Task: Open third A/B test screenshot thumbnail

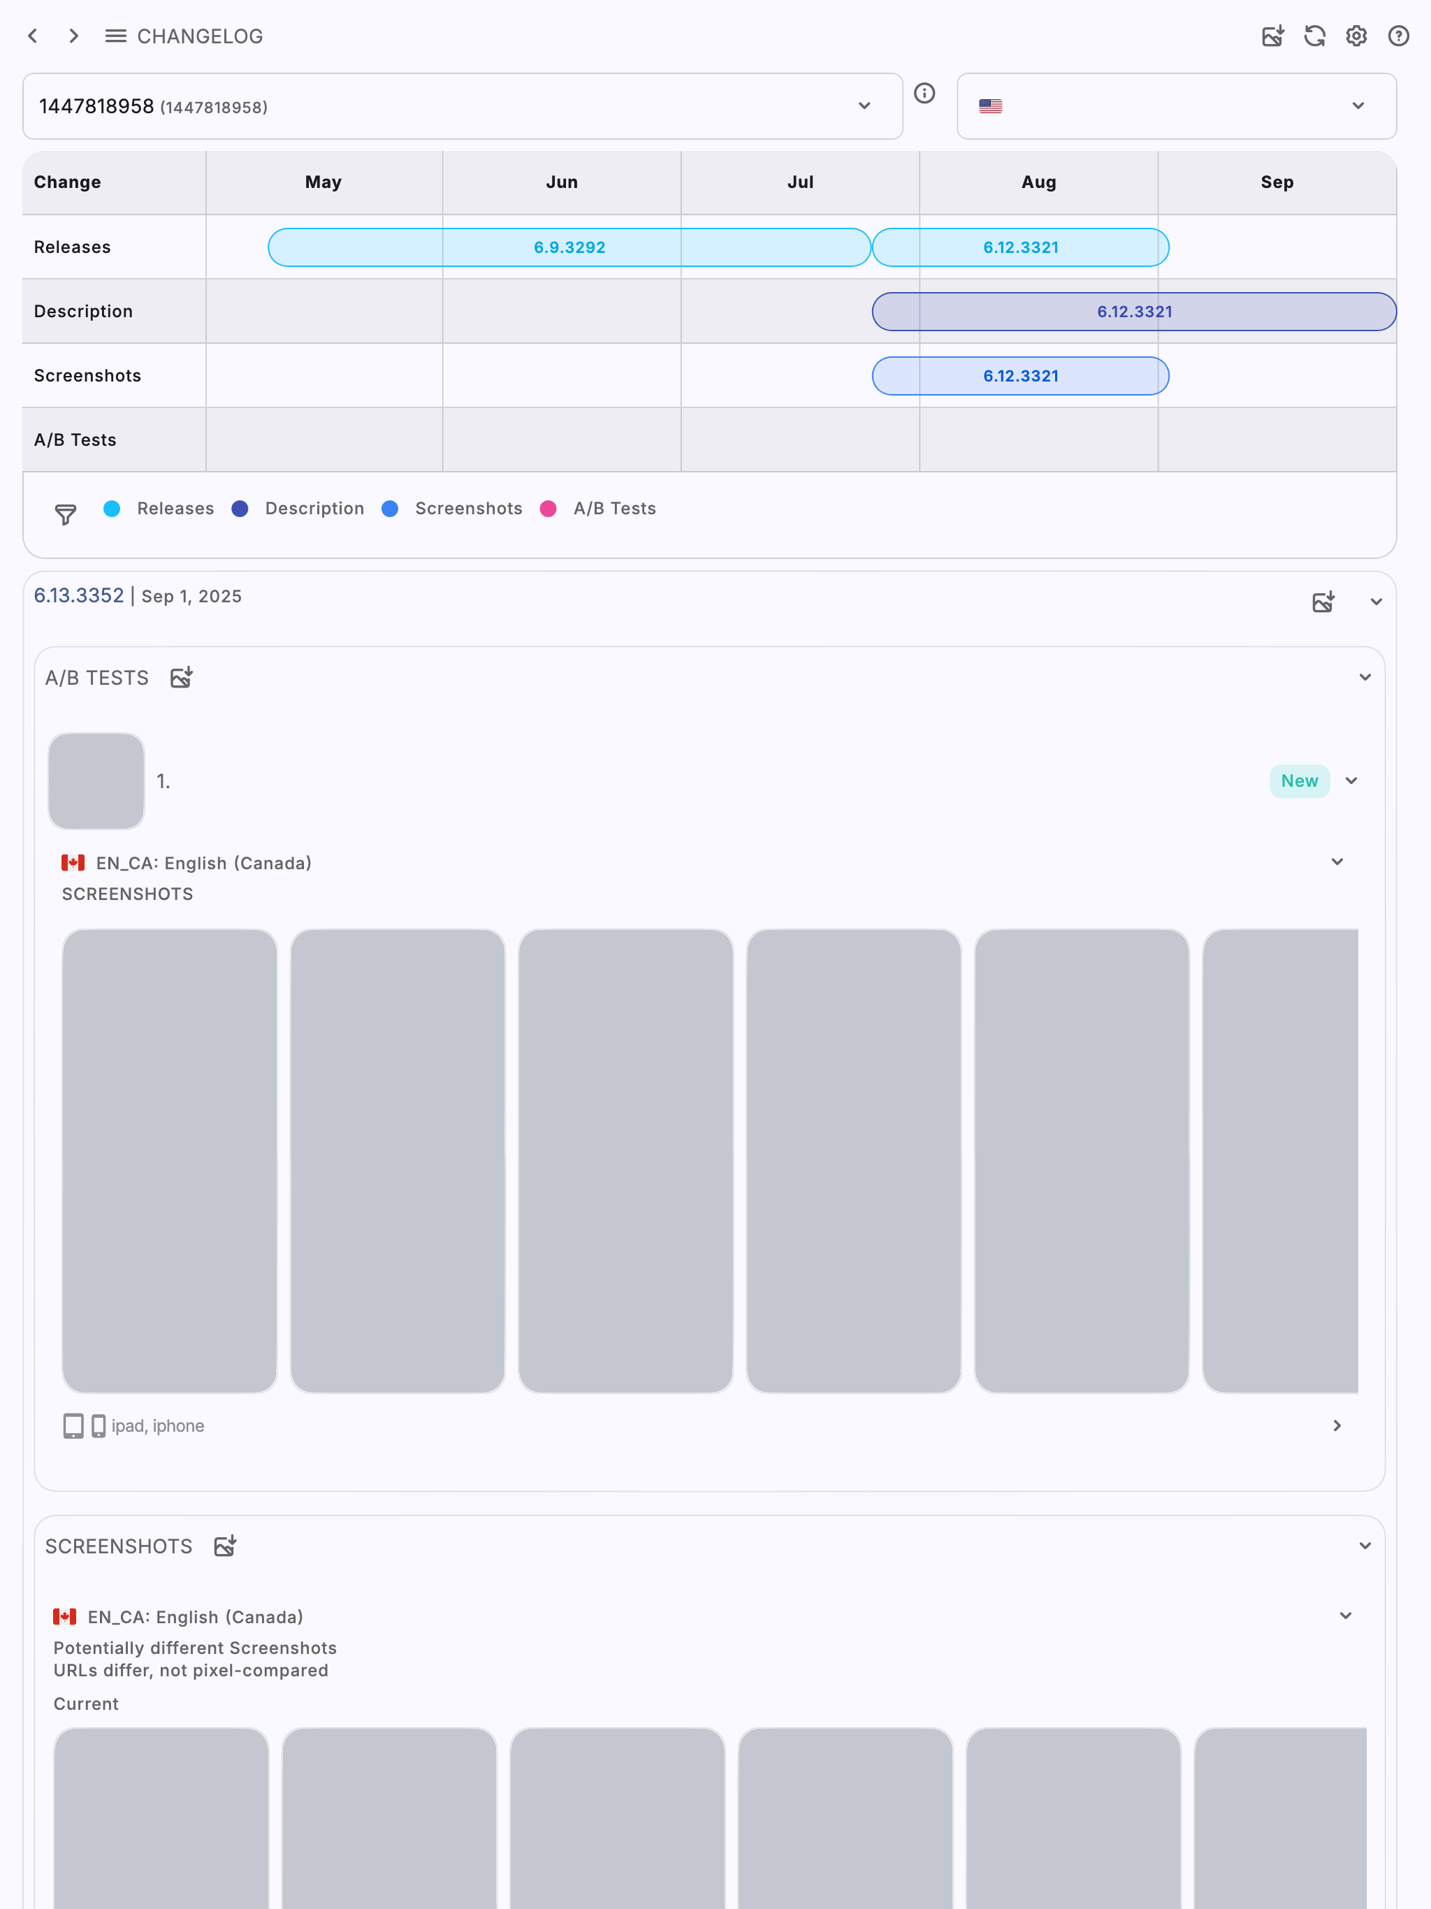Action: click(626, 1161)
